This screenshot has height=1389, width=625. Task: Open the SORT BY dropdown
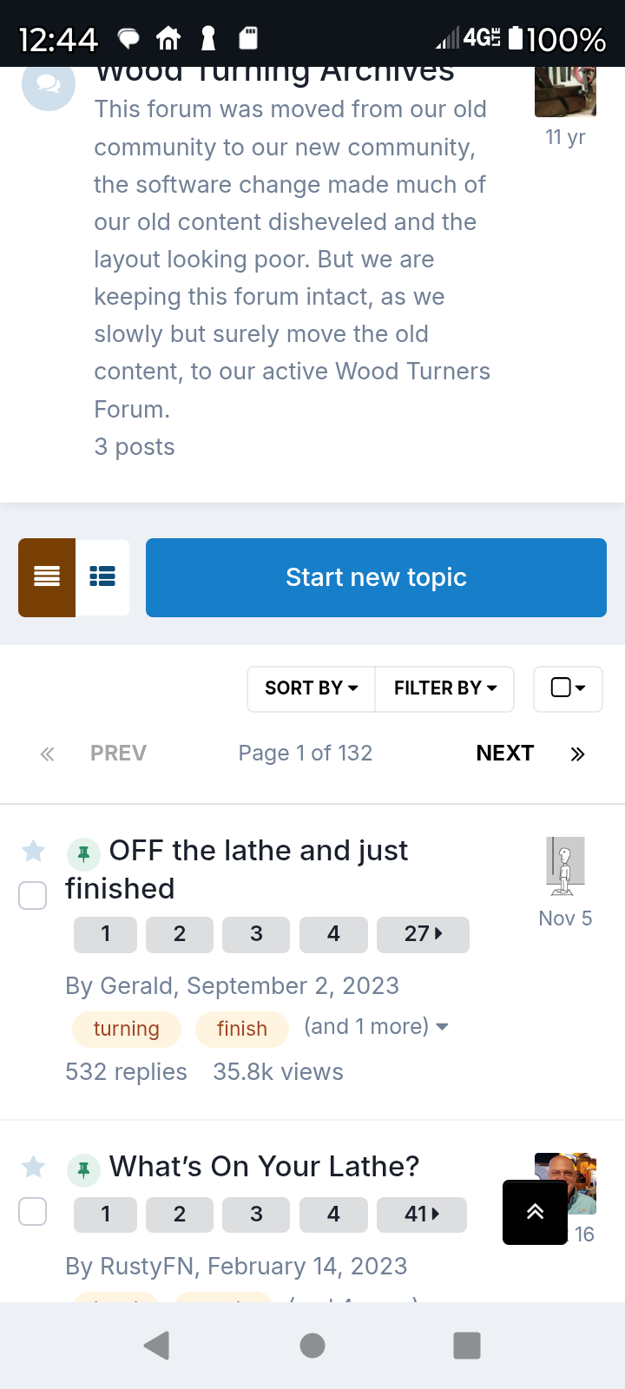(311, 688)
